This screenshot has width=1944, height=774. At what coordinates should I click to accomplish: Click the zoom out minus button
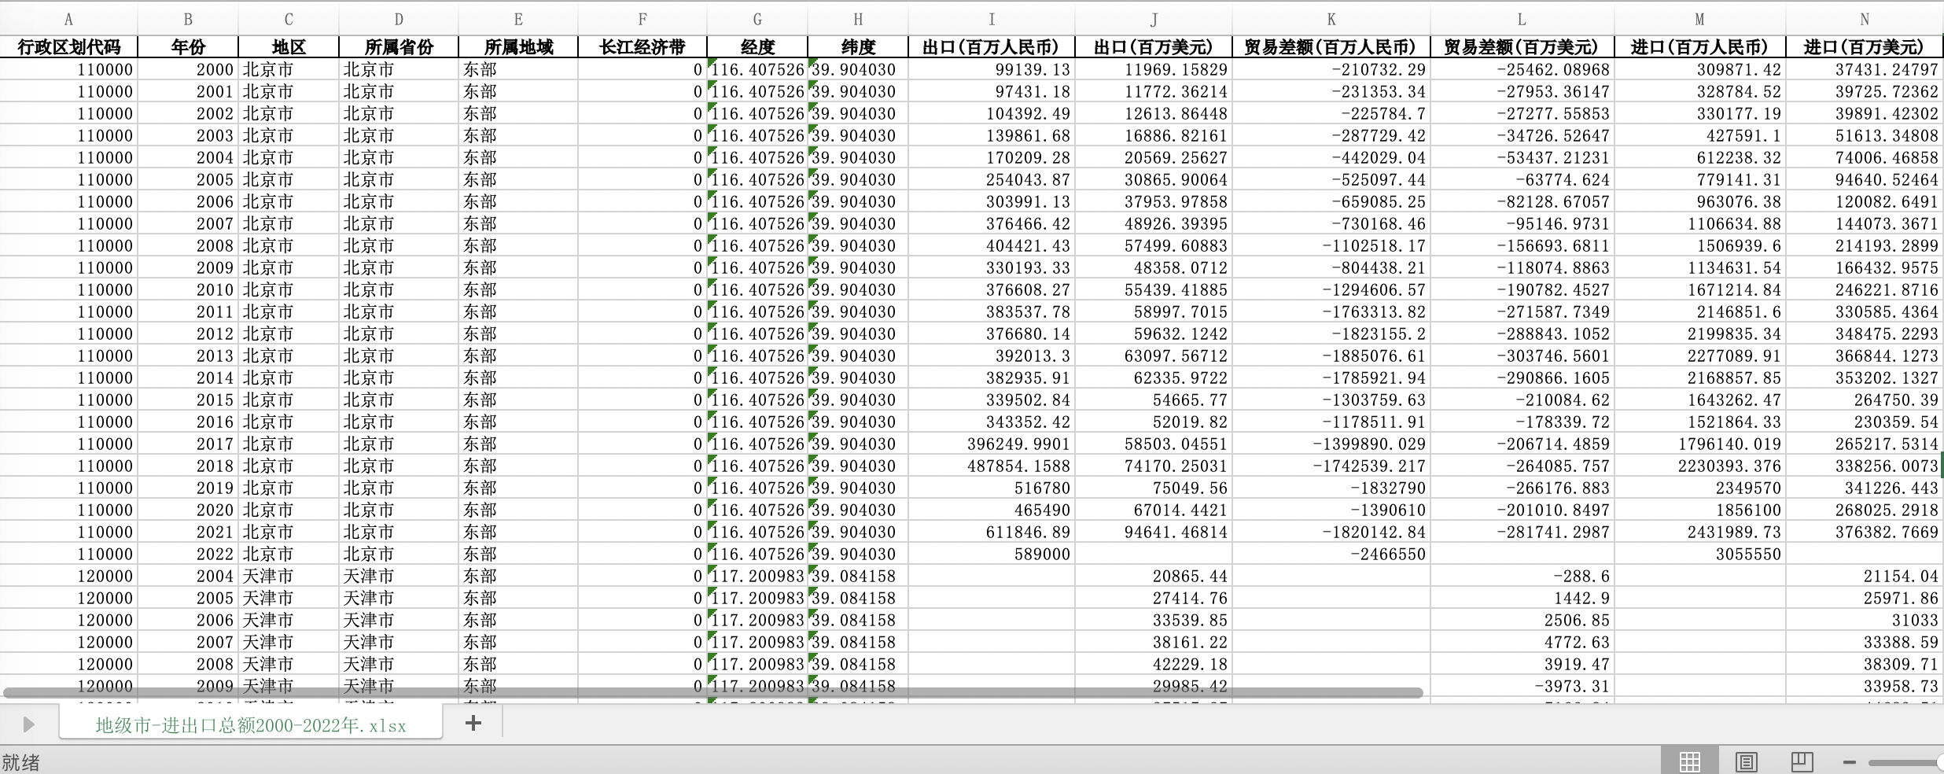coord(1850,761)
